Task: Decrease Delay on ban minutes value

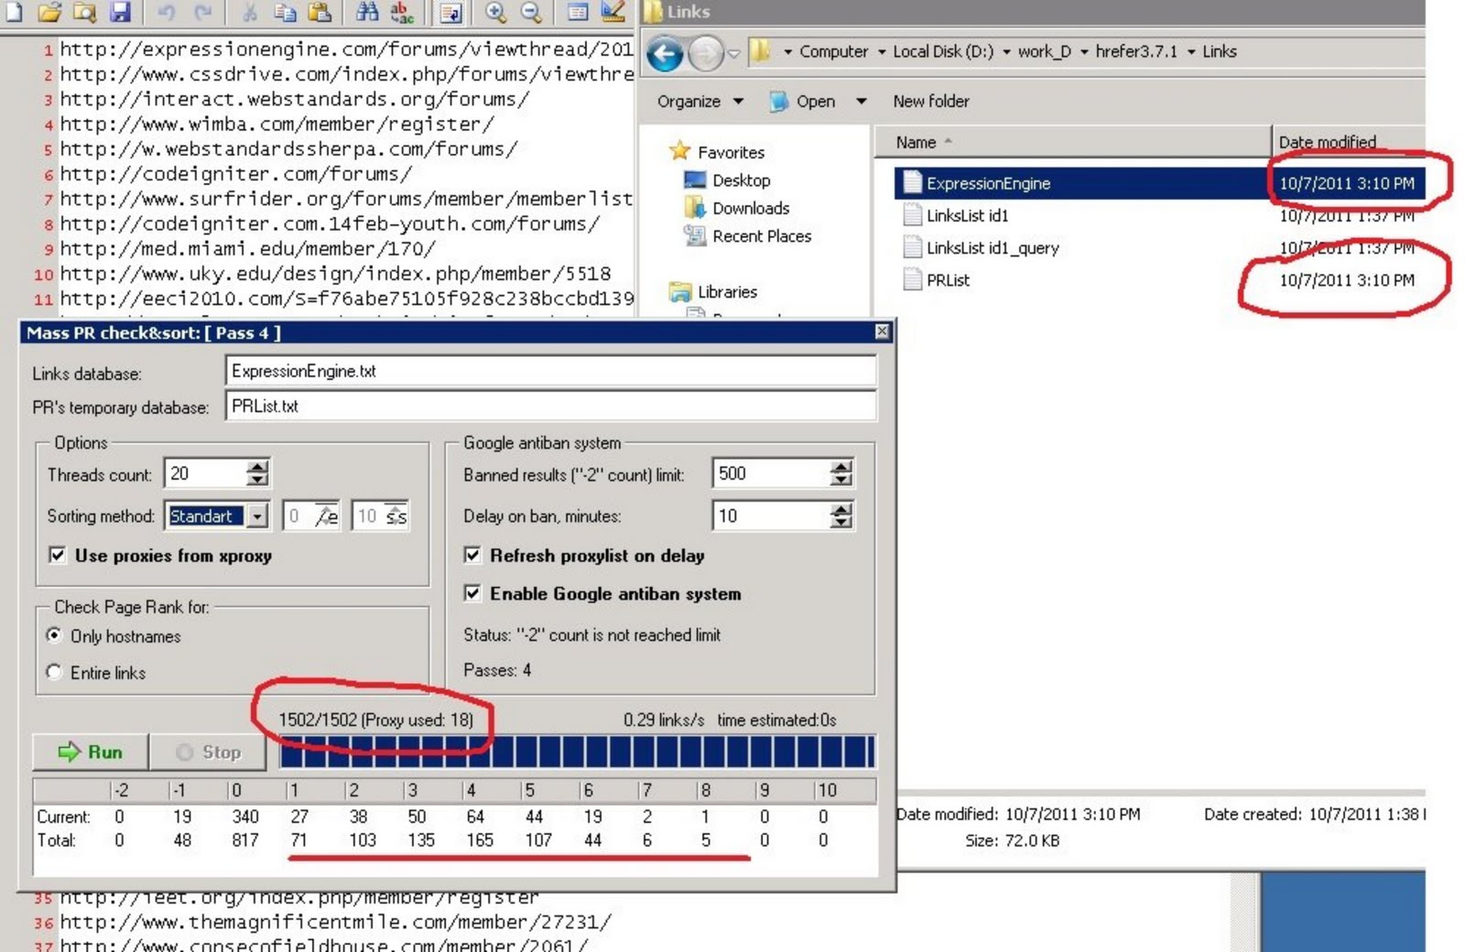Action: [x=841, y=523]
